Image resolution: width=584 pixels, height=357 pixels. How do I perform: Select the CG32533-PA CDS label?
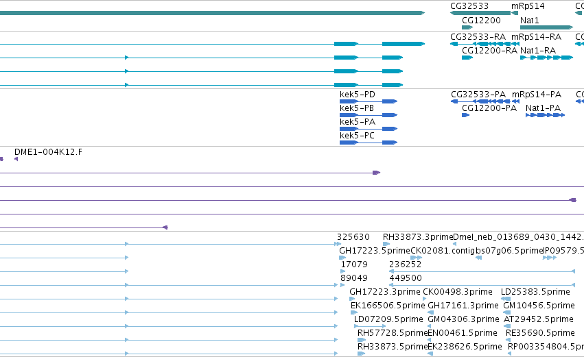click(x=478, y=95)
